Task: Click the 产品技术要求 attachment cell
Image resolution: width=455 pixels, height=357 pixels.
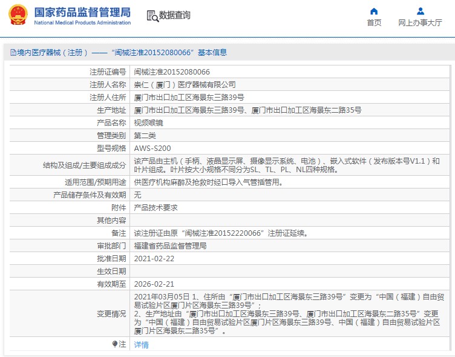Action: pos(155,207)
